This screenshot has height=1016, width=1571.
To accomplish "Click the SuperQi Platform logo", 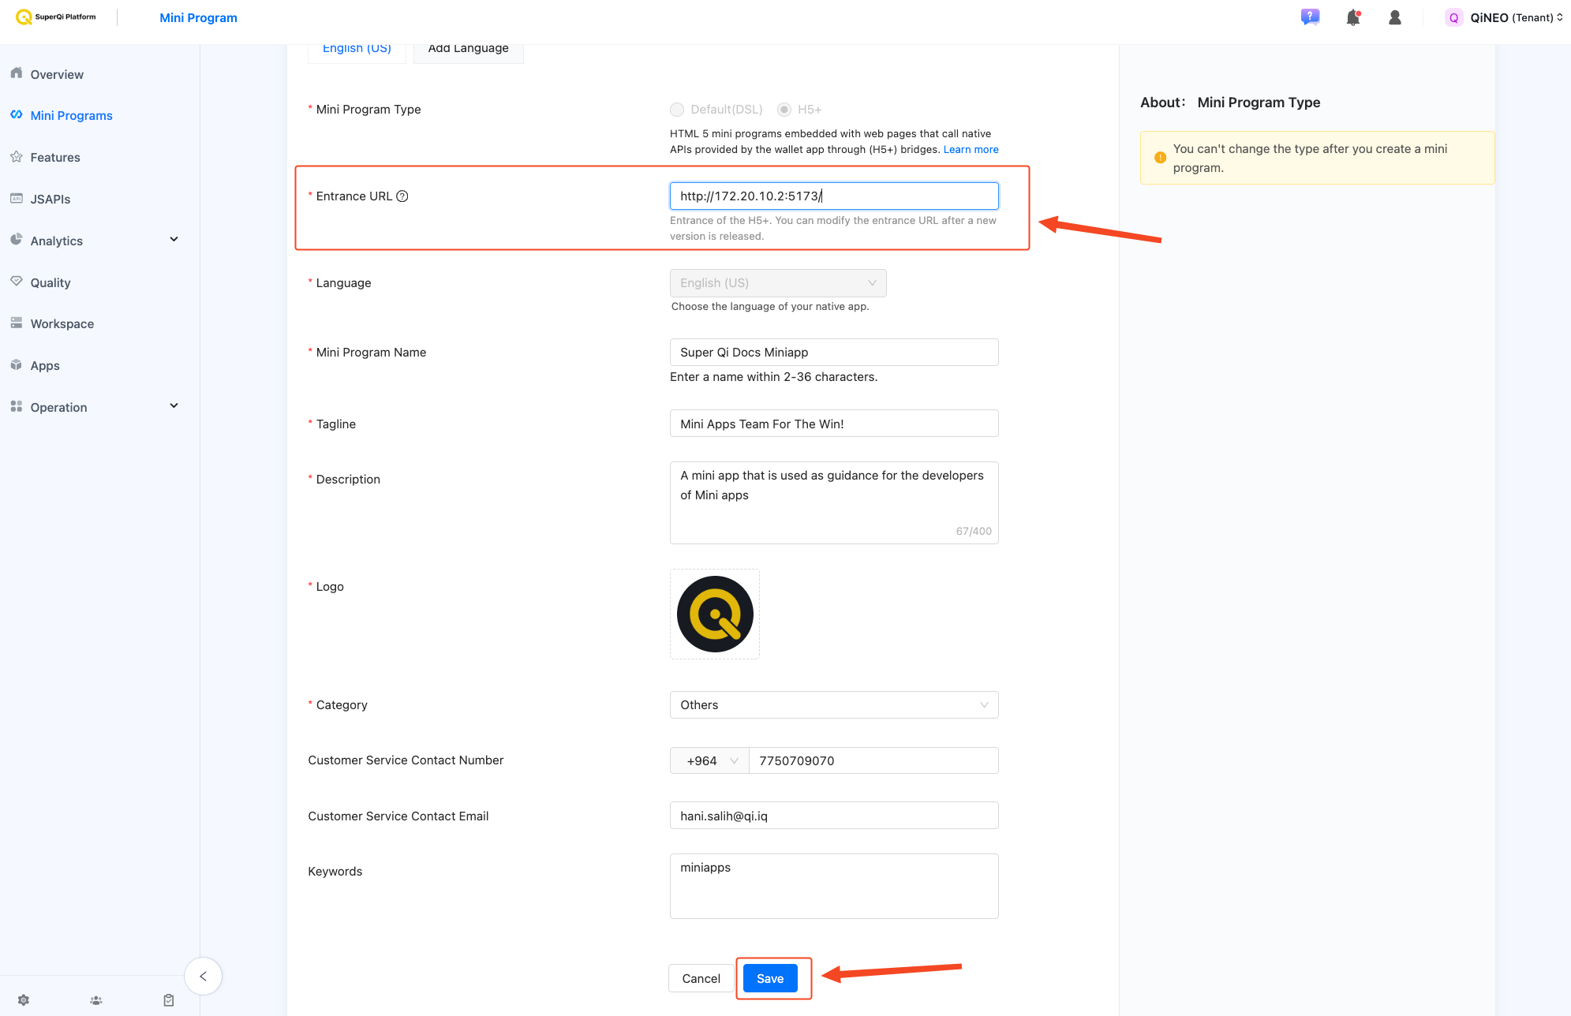I will point(56,17).
